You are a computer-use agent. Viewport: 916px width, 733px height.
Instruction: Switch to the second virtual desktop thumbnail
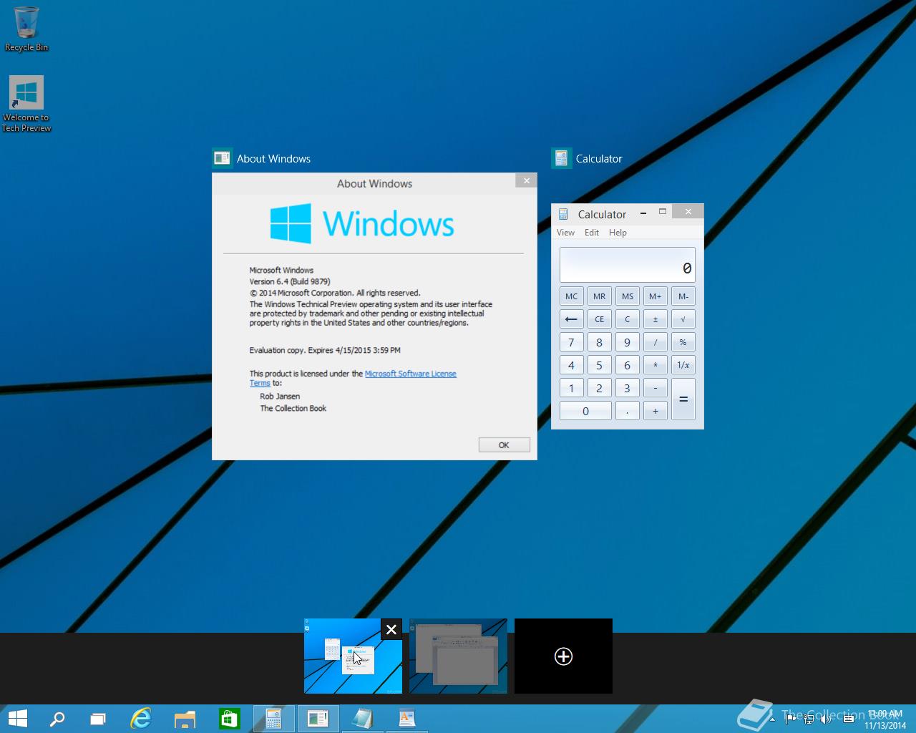[x=458, y=656]
